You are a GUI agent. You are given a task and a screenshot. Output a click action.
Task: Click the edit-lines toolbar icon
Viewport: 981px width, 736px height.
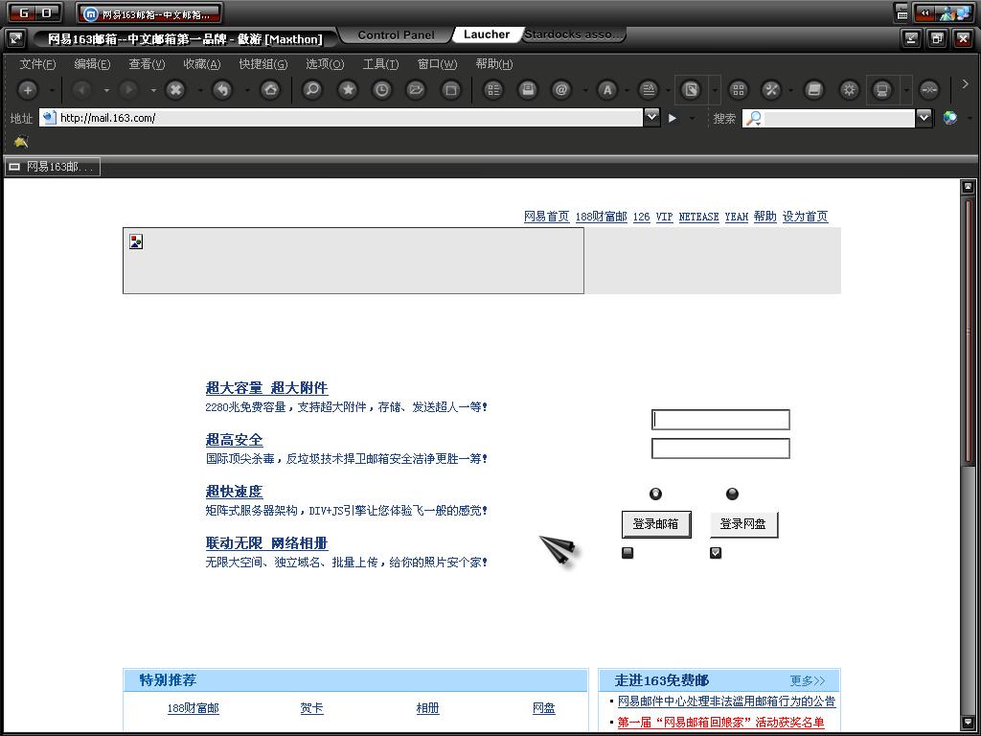coord(649,90)
